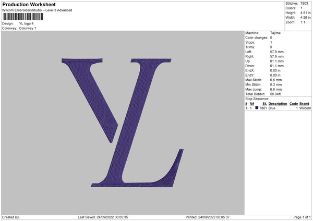Click the Max Jump value 6.6 mm

[x=276, y=89]
